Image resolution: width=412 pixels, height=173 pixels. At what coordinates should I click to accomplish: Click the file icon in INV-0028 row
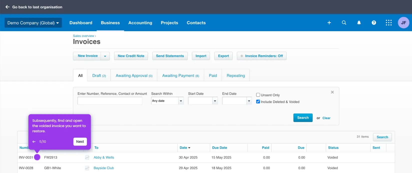click(x=87, y=168)
